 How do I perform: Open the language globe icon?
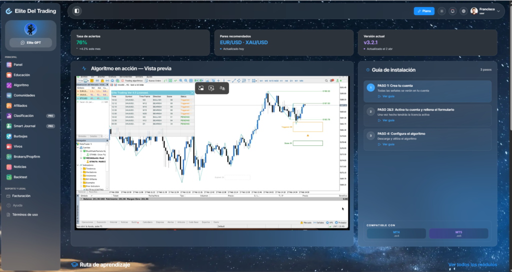(463, 11)
